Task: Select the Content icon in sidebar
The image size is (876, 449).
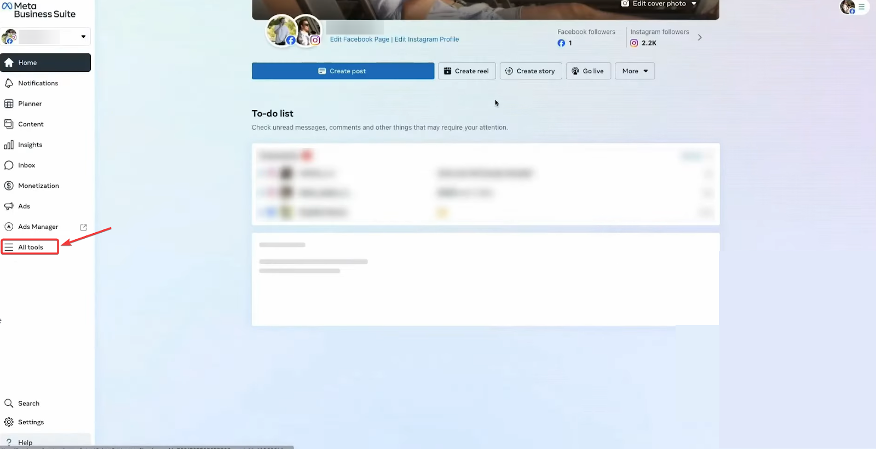Action: 9,124
